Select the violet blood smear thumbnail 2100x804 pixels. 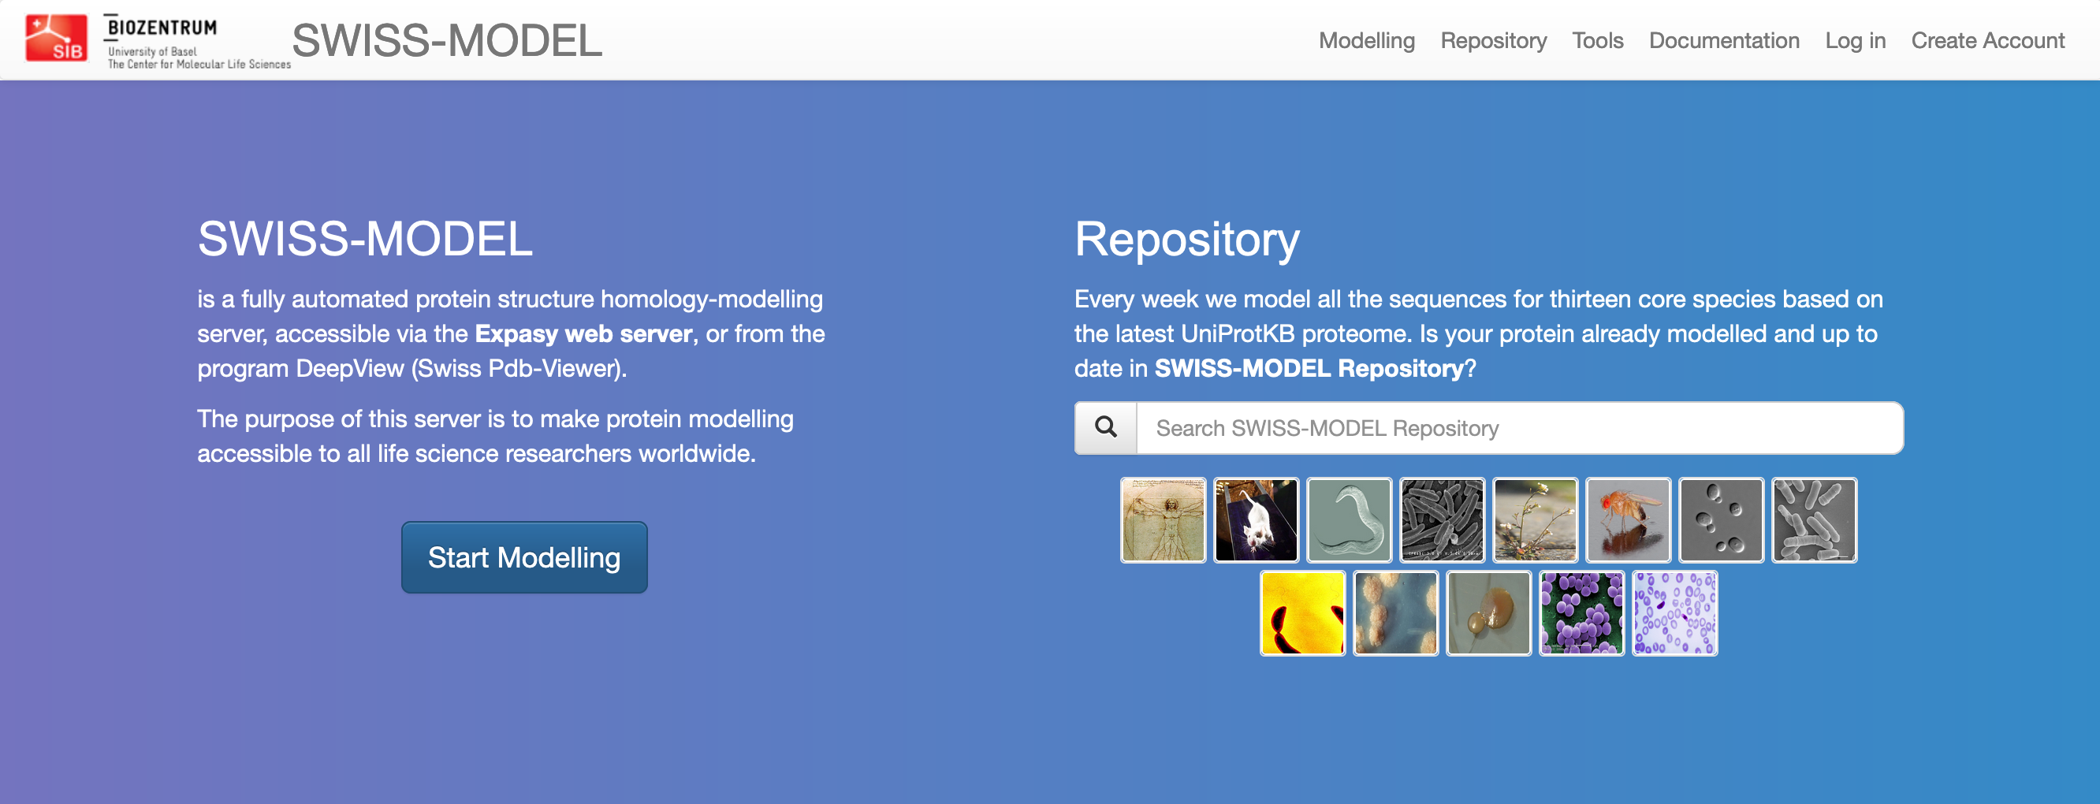(x=1674, y=613)
